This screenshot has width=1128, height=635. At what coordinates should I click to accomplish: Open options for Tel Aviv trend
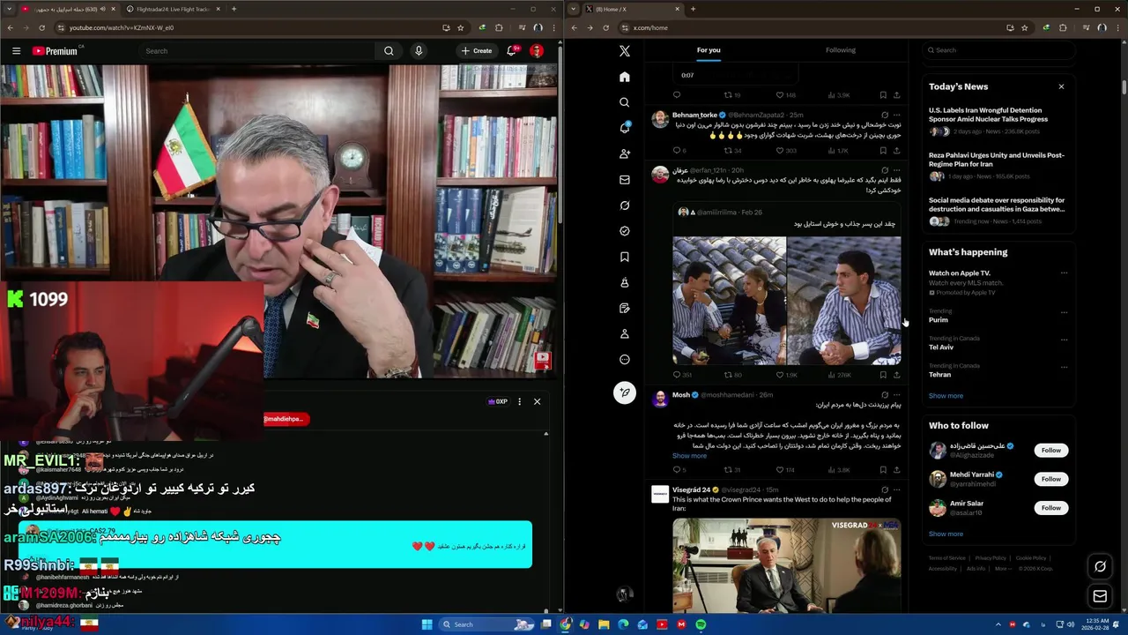pos(1064,340)
